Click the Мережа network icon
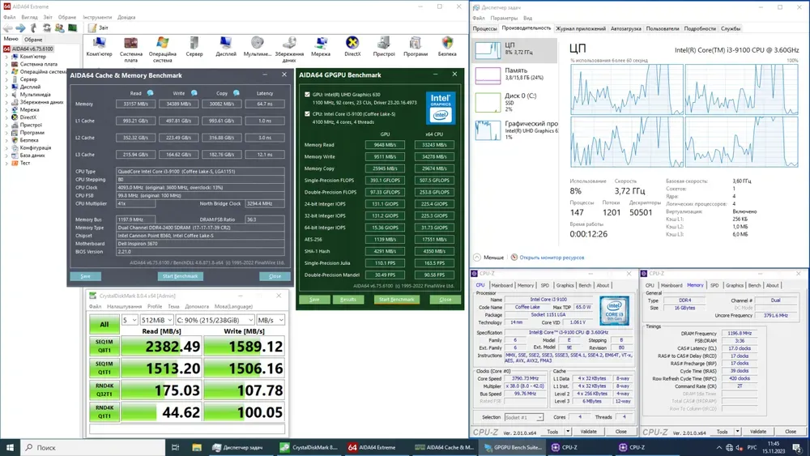The height and width of the screenshot is (456, 810). (x=321, y=45)
